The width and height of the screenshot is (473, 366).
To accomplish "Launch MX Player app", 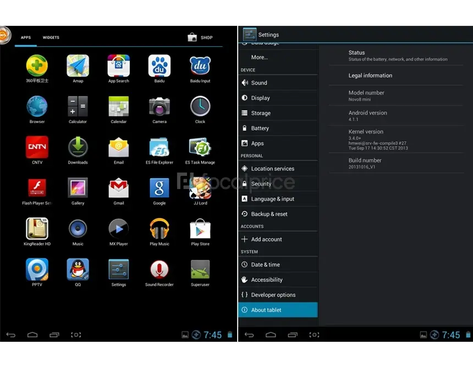I will pyautogui.click(x=119, y=228).
